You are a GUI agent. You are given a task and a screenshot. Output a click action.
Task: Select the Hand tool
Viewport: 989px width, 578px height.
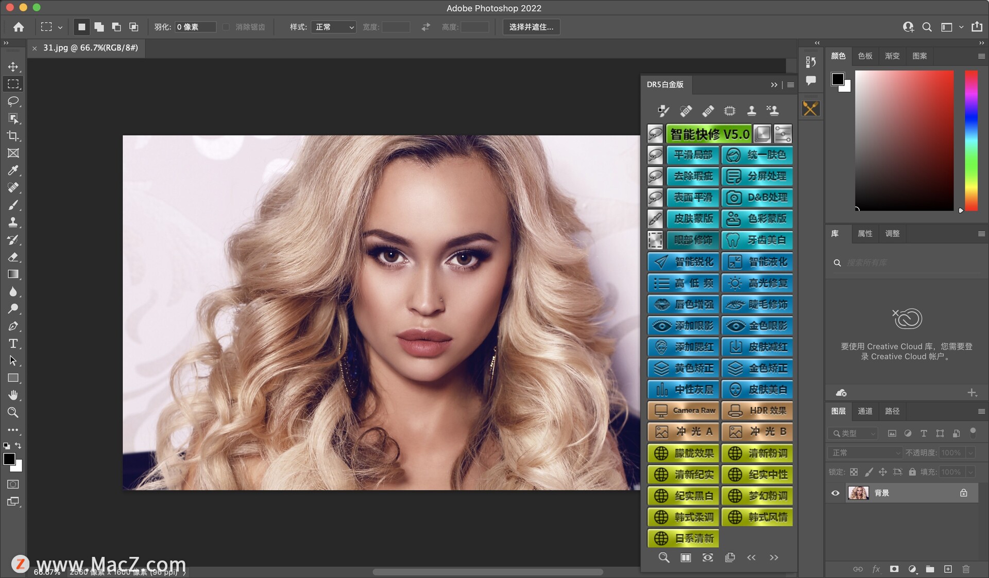(x=13, y=395)
